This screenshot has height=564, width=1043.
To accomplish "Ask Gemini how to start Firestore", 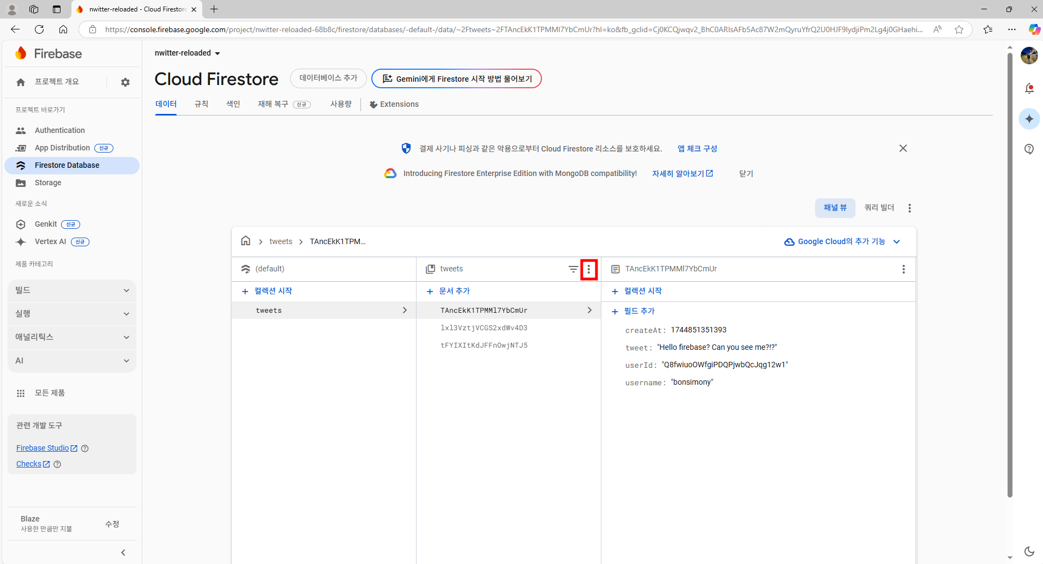I will (456, 78).
